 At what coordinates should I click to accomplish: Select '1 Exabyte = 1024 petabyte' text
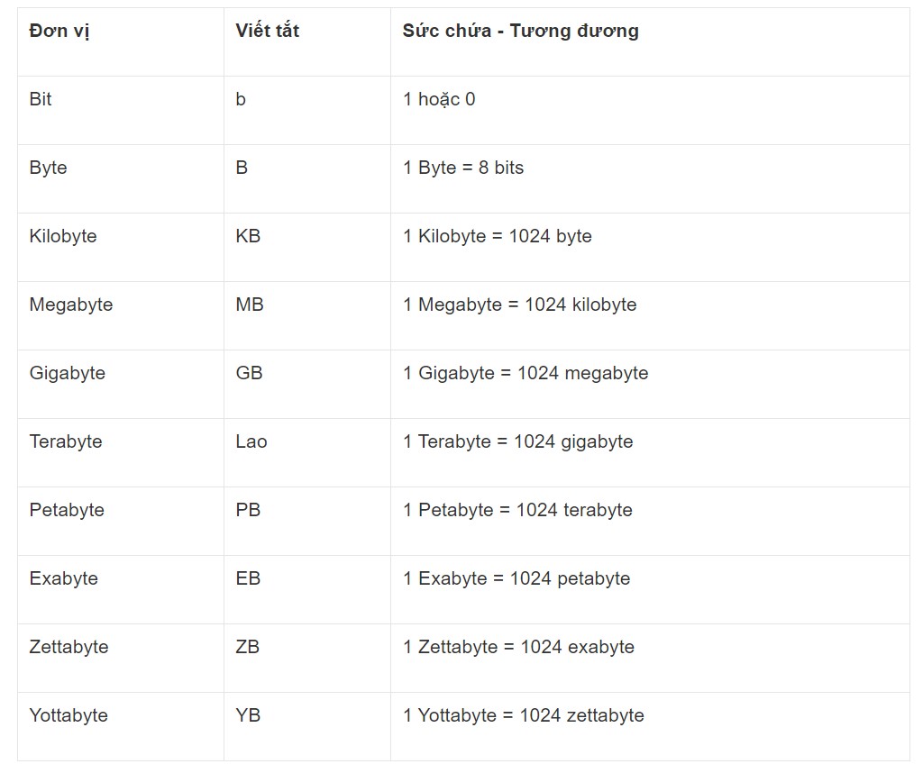[516, 579]
